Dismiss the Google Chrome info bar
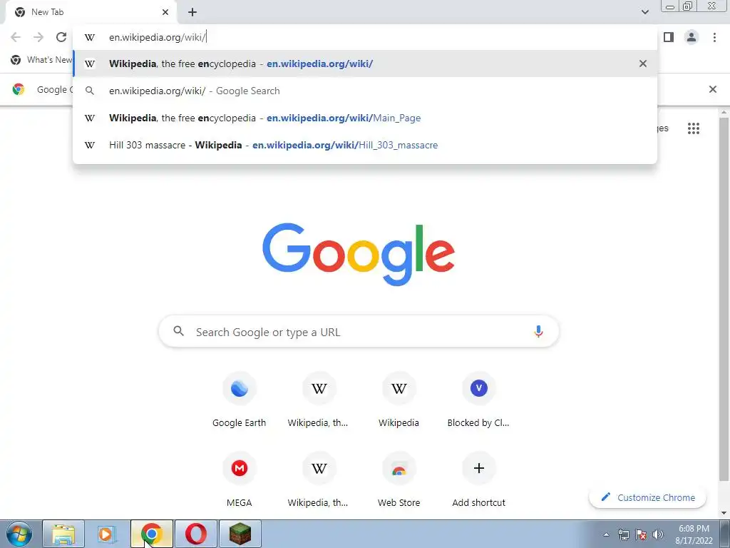The width and height of the screenshot is (730, 548). pos(712,89)
